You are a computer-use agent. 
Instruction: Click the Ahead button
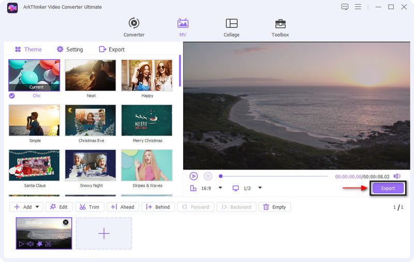coord(123,207)
